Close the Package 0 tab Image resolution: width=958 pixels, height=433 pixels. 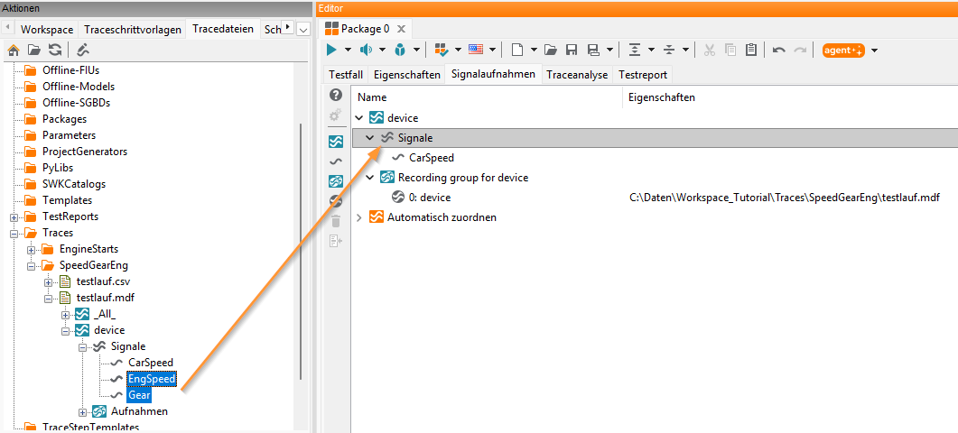[401, 29]
